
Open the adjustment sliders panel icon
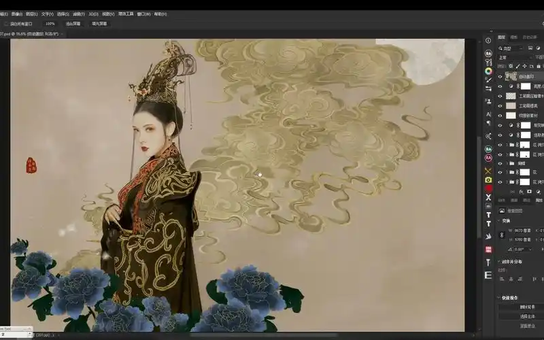click(488, 89)
